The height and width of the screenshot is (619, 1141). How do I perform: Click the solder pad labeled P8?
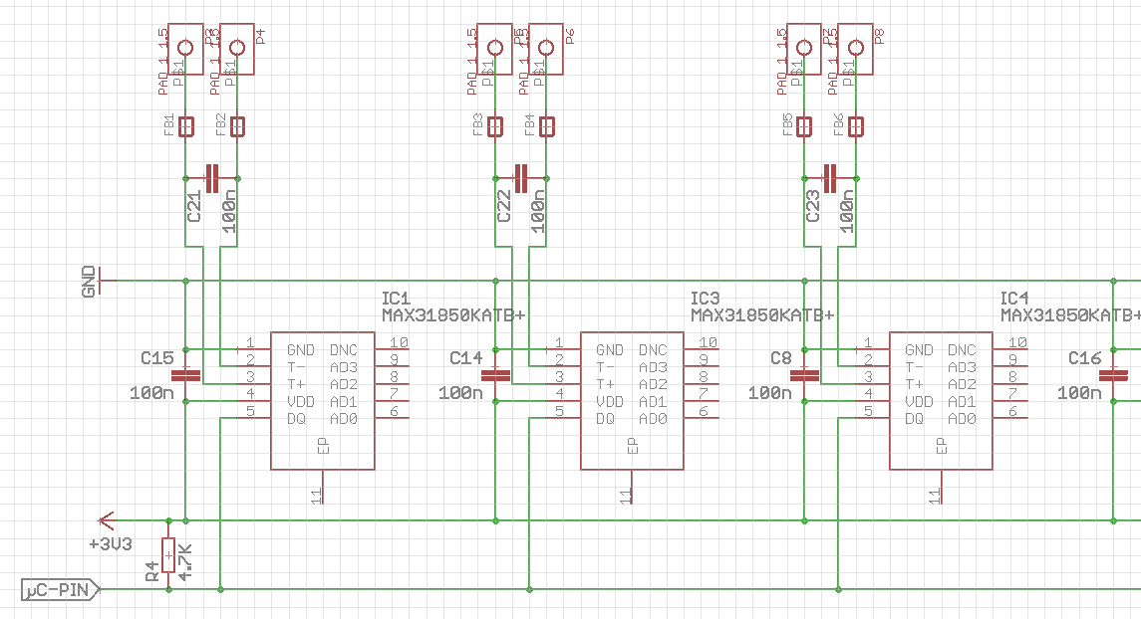(856, 48)
